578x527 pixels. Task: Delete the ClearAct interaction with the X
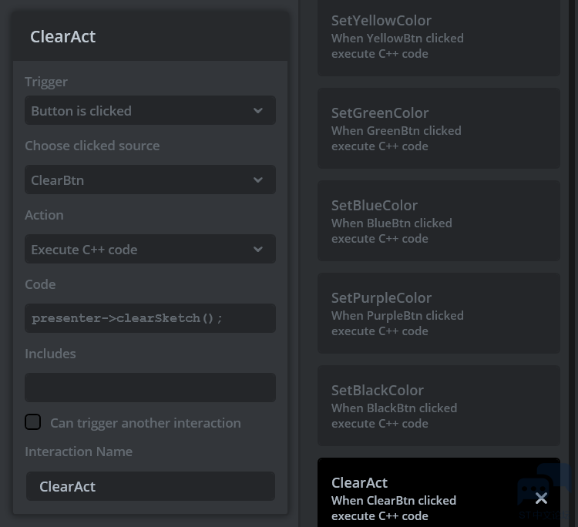pos(541,498)
